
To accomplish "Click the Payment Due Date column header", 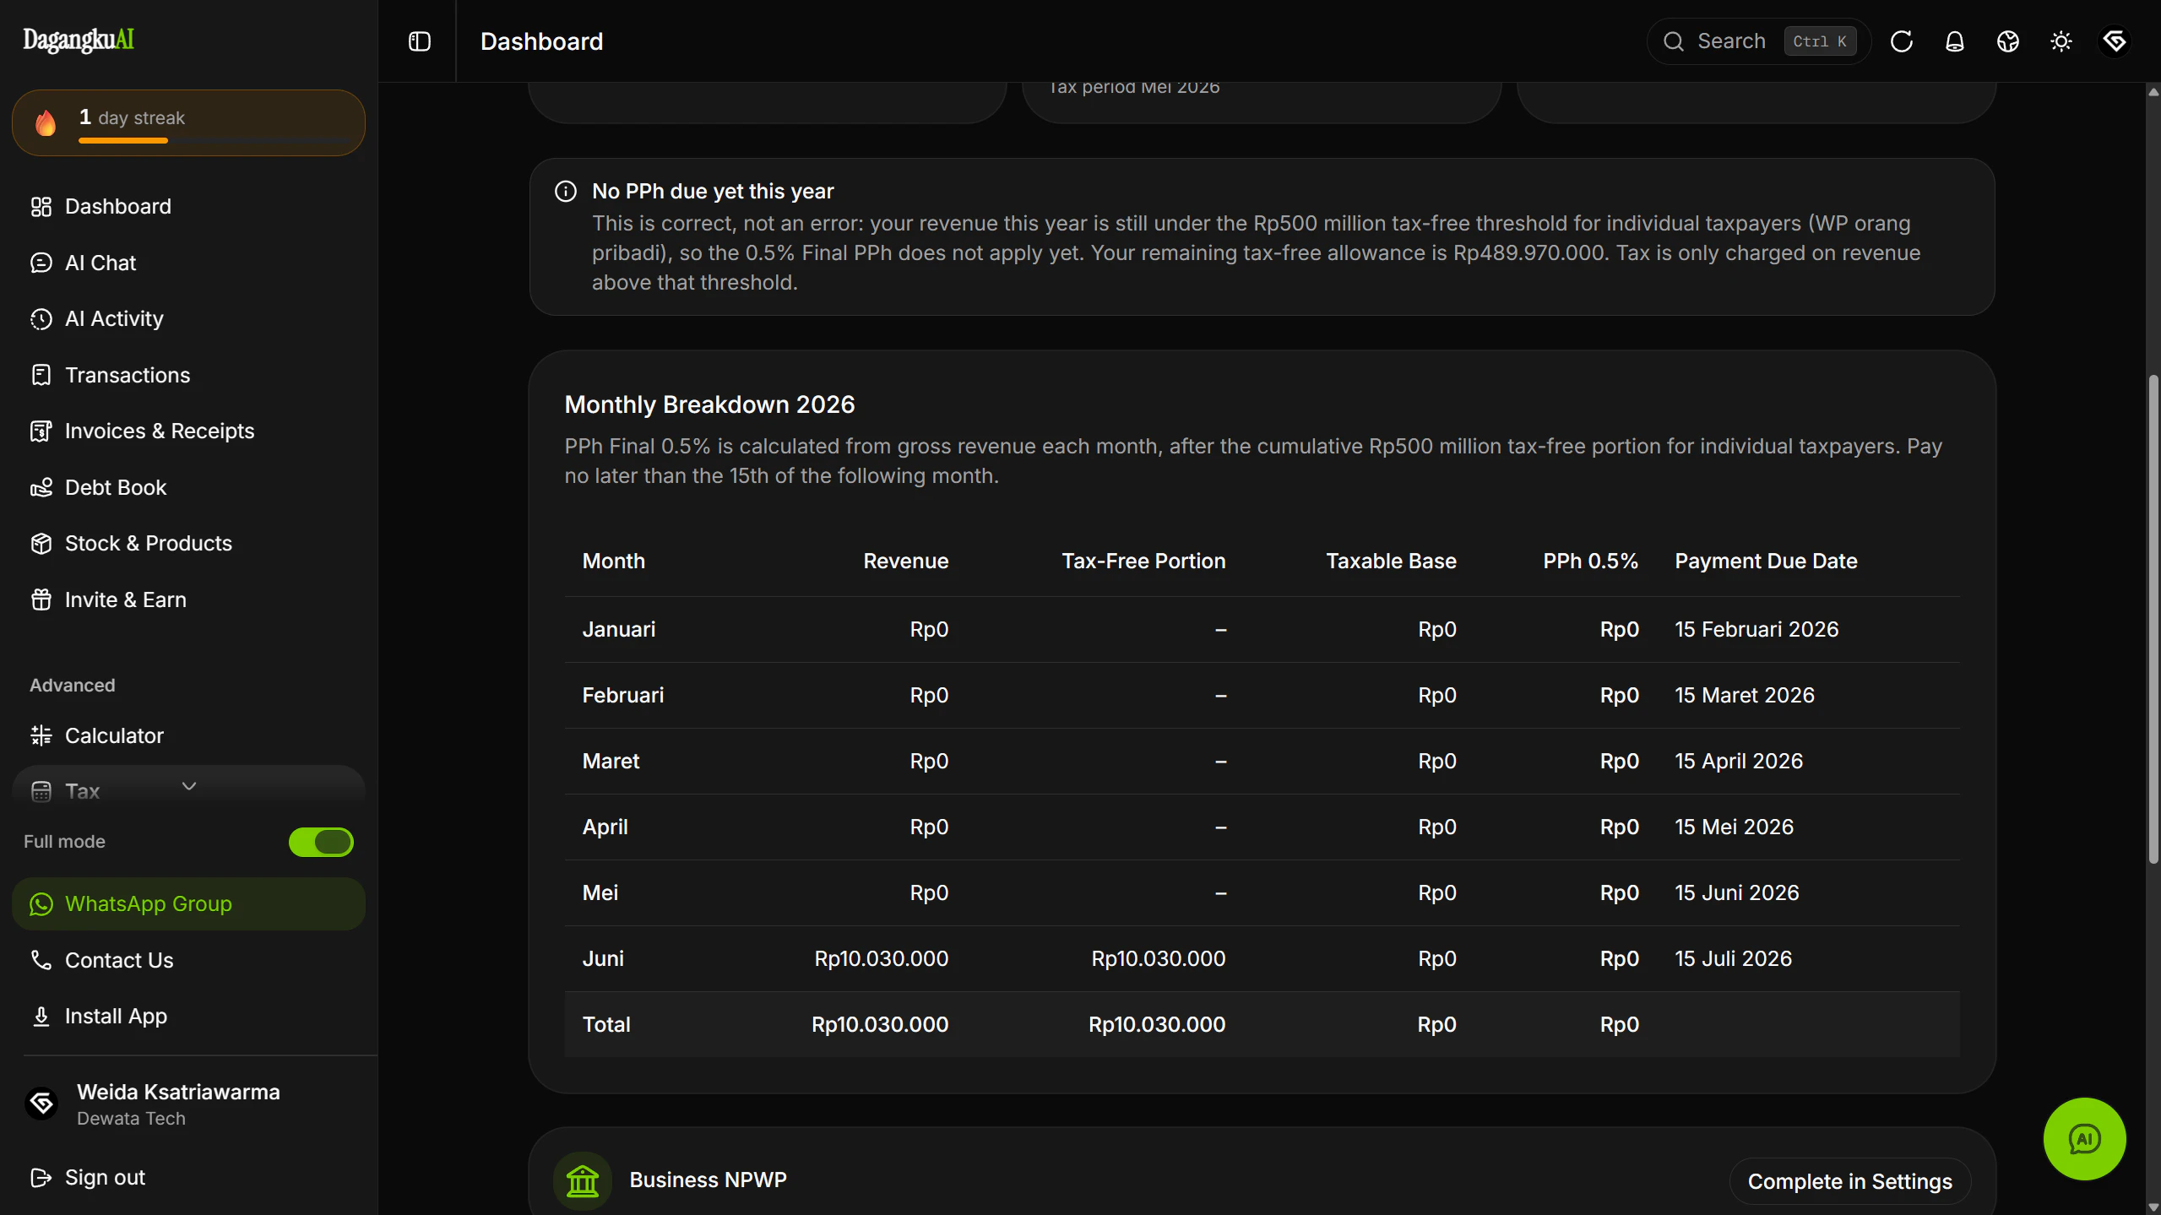I will click(x=1766, y=561).
